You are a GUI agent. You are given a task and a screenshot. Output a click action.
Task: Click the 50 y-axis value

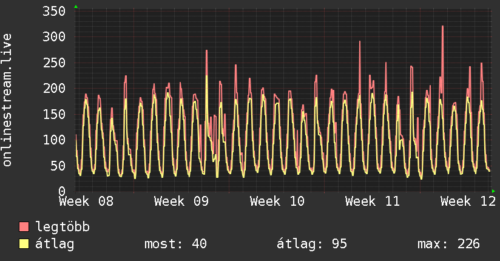(x=58, y=166)
